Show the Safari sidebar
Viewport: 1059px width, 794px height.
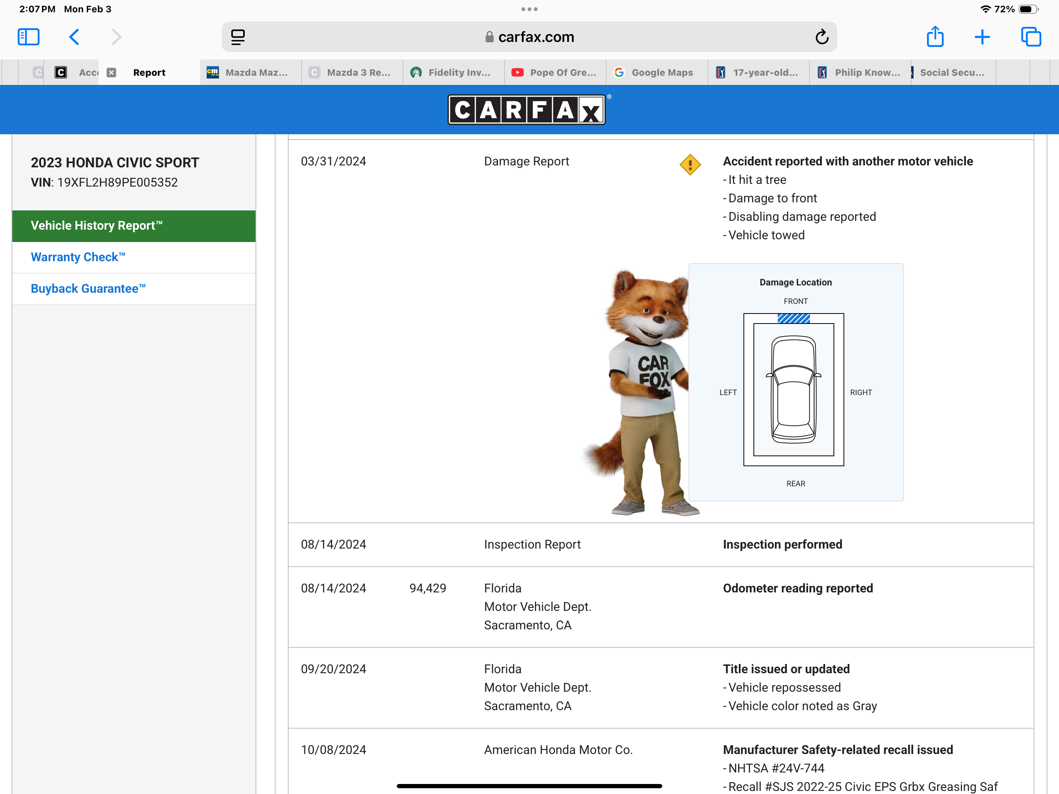28,37
